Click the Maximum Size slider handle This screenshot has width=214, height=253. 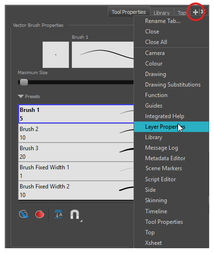pyautogui.click(x=24, y=82)
